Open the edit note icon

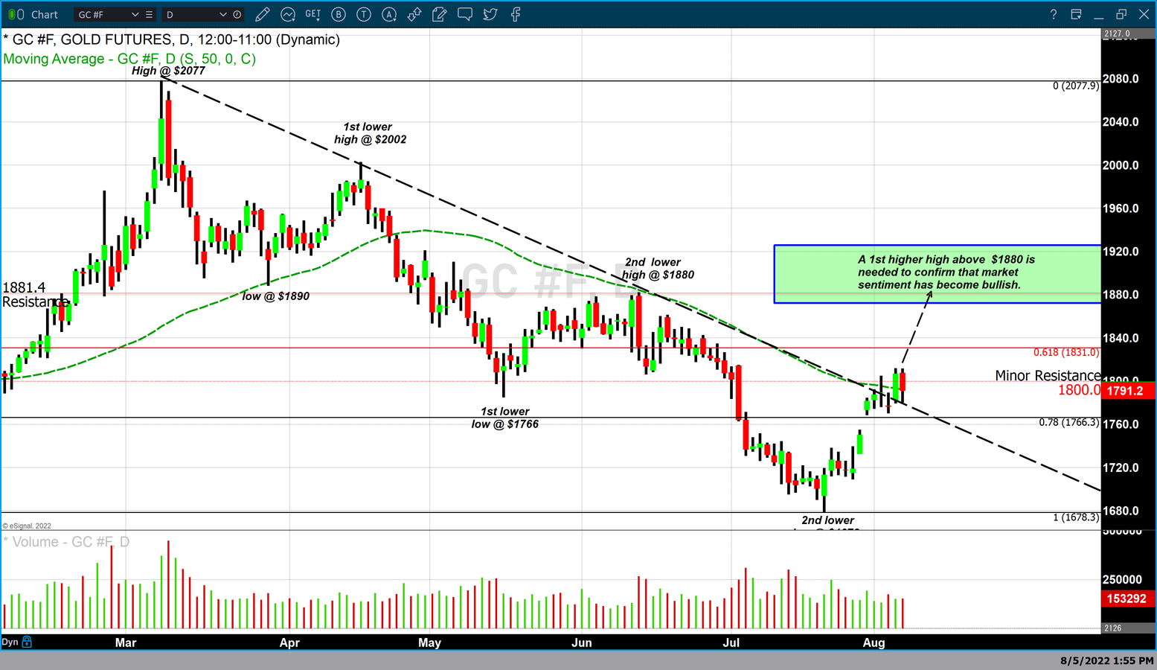[440, 14]
